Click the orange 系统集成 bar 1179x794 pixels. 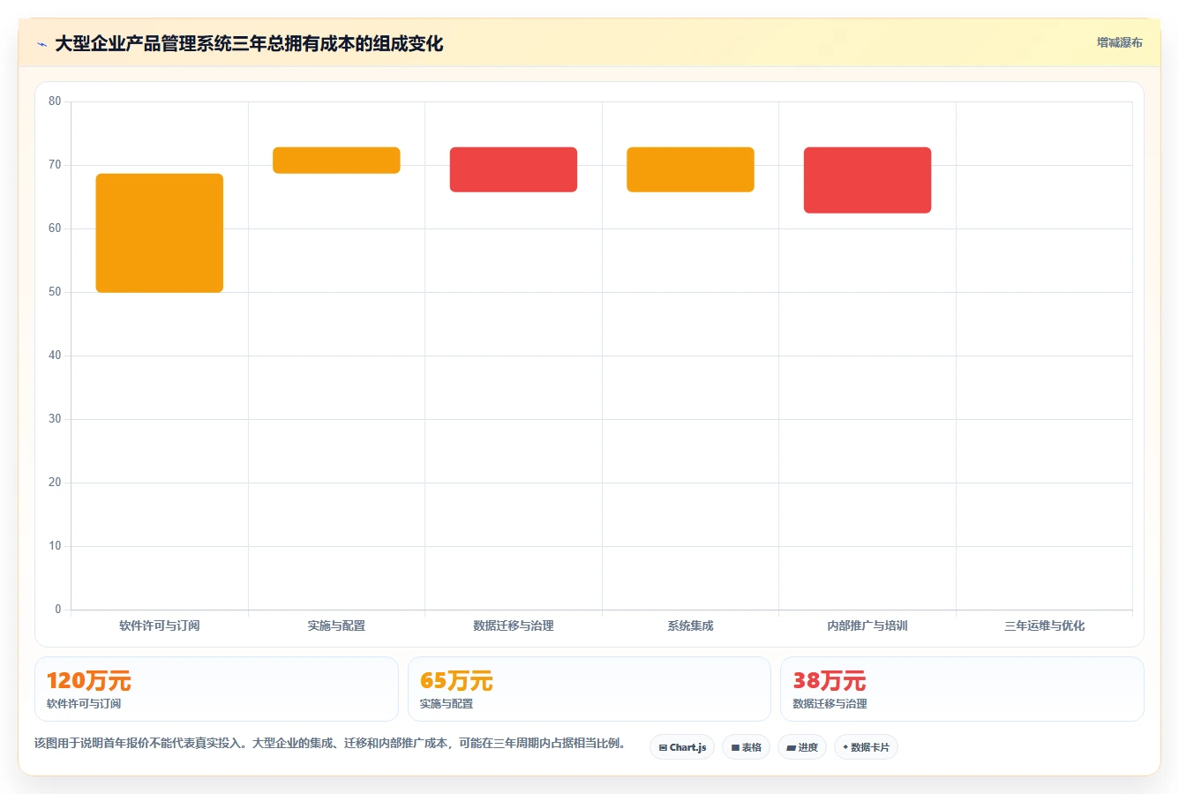click(690, 169)
